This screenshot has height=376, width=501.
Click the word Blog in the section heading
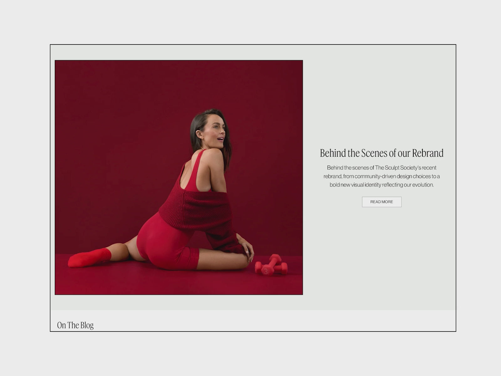click(x=87, y=325)
